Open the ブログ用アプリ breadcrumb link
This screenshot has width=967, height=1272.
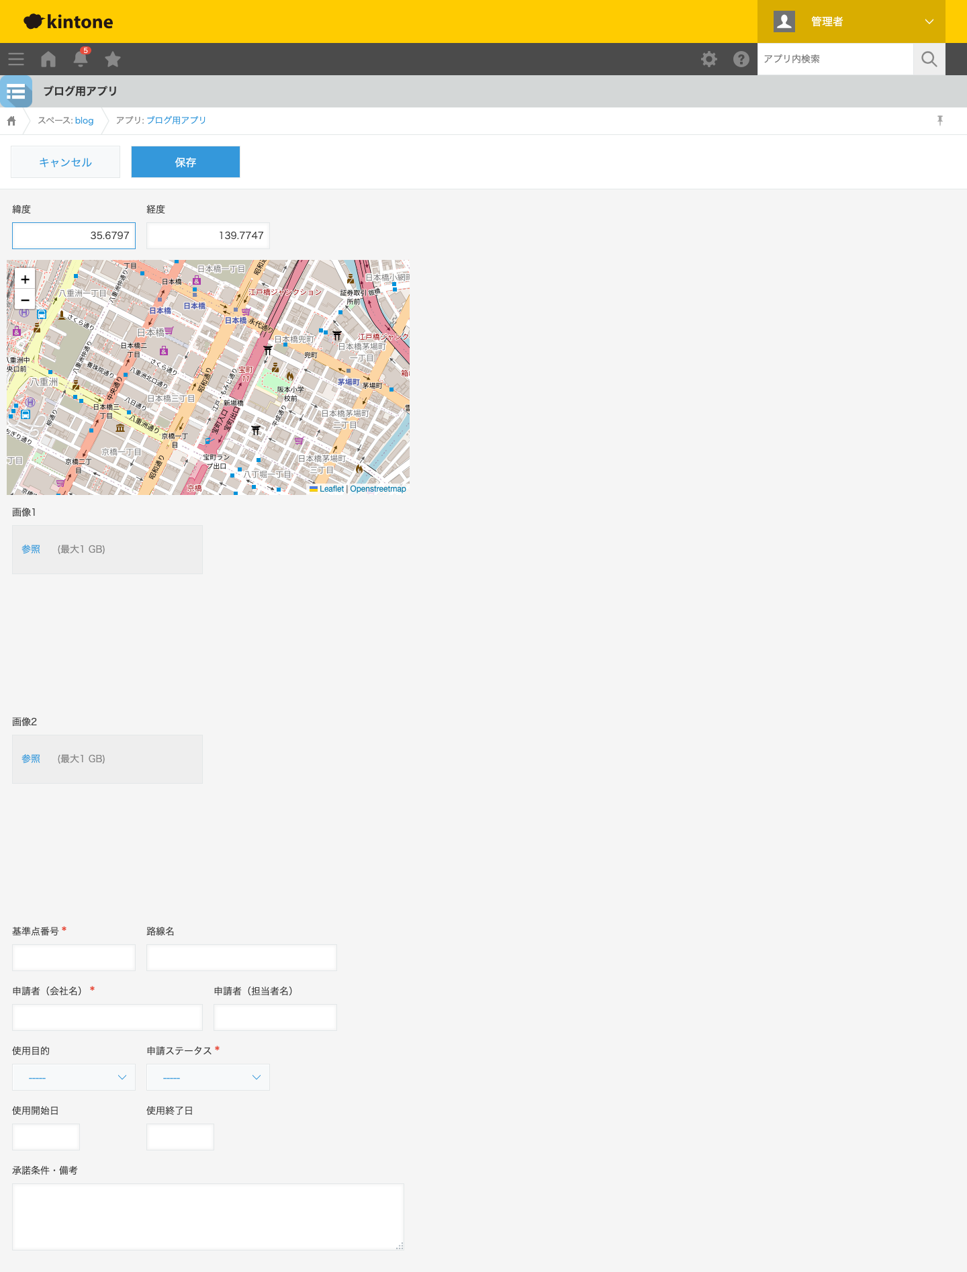pyautogui.click(x=177, y=120)
